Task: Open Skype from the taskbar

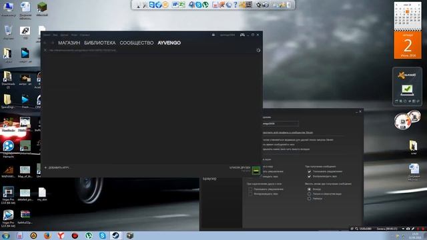Action: click(102, 235)
